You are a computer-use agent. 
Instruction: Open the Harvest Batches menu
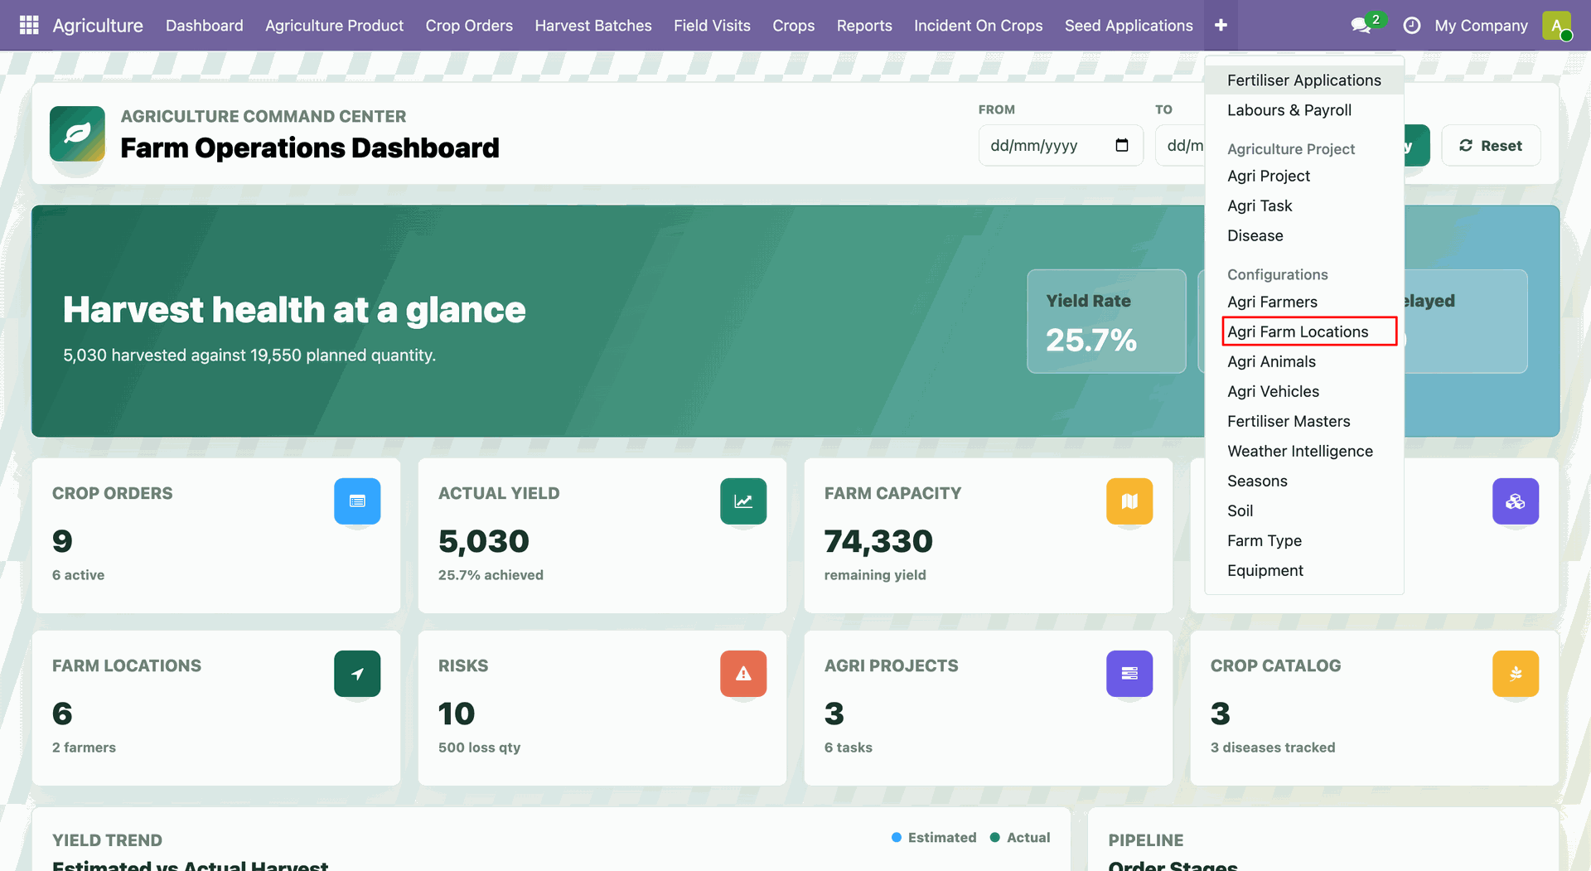(x=593, y=26)
